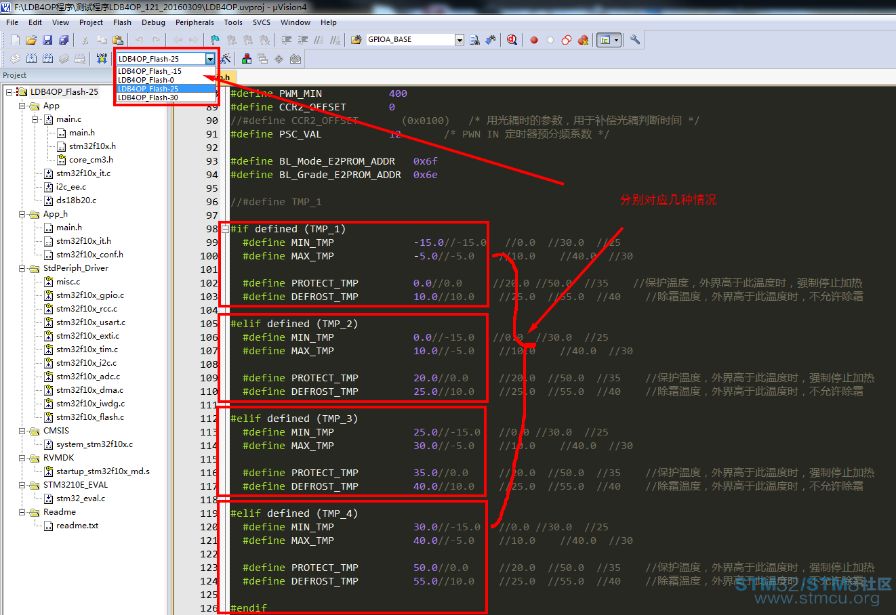Open the Tools menu
The height and width of the screenshot is (615, 896).
coord(233,22)
